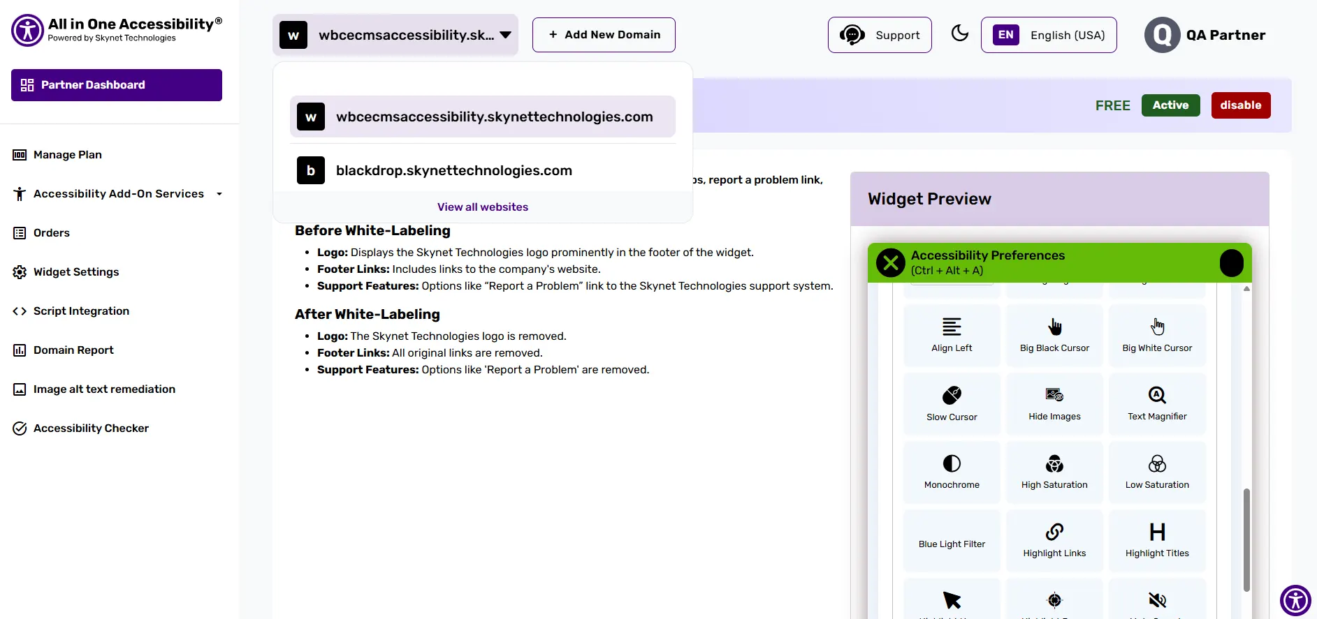Viewport: 1317px width, 619px height.
Task: Collapse the domain selector dropdown
Action: point(395,35)
